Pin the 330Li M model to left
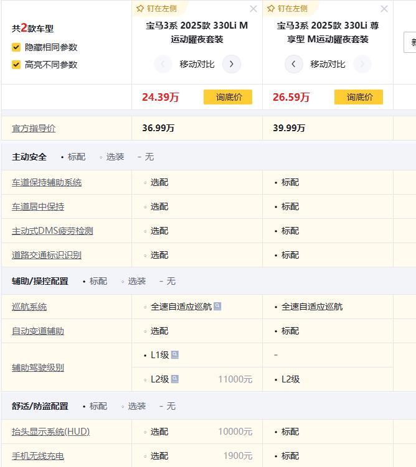The height and width of the screenshot is (467, 416). coord(156,9)
